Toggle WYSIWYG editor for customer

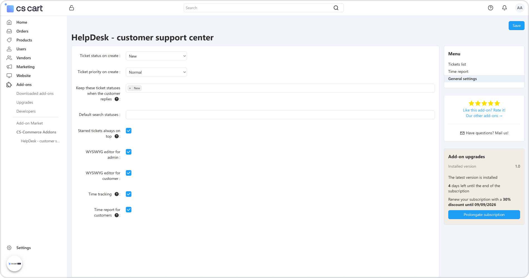pos(129,173)
